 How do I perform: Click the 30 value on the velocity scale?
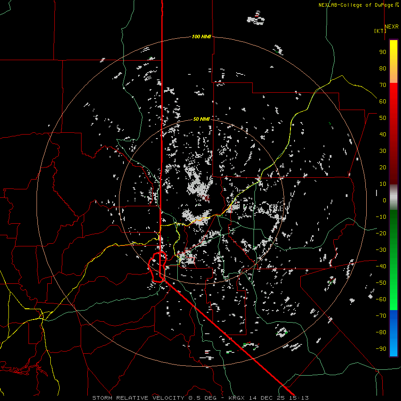[383, 151]
